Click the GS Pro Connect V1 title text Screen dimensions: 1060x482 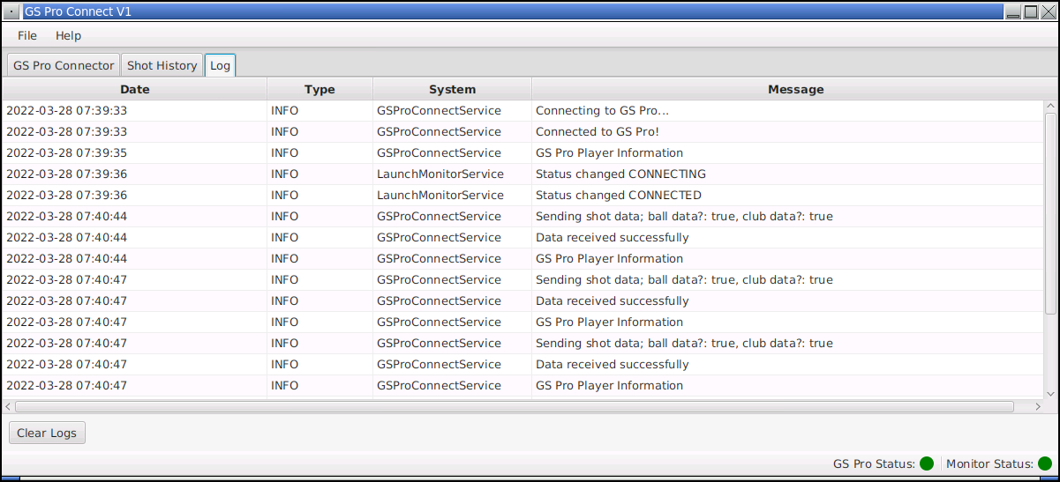(77, 11)
